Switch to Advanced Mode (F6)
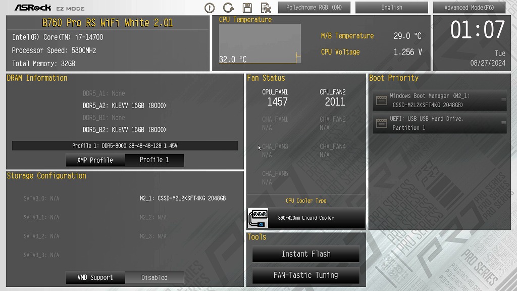517x291 pixels. point(469,7)
